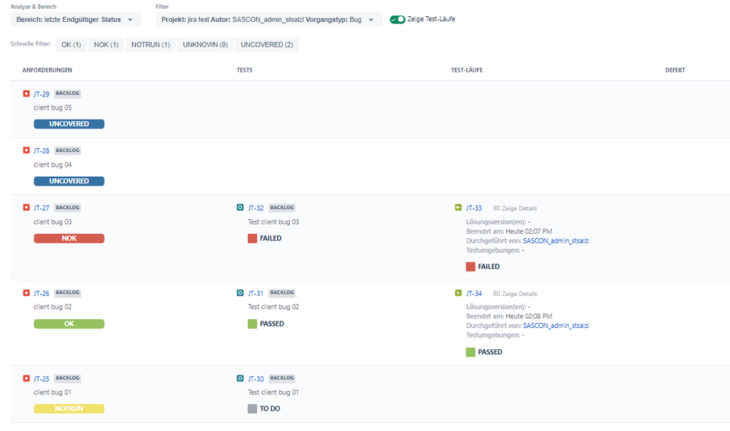This screenshot has width=730, height=431.
Task: Apply the NOTRUN (1) quick filter
Action: coord(151,45)
